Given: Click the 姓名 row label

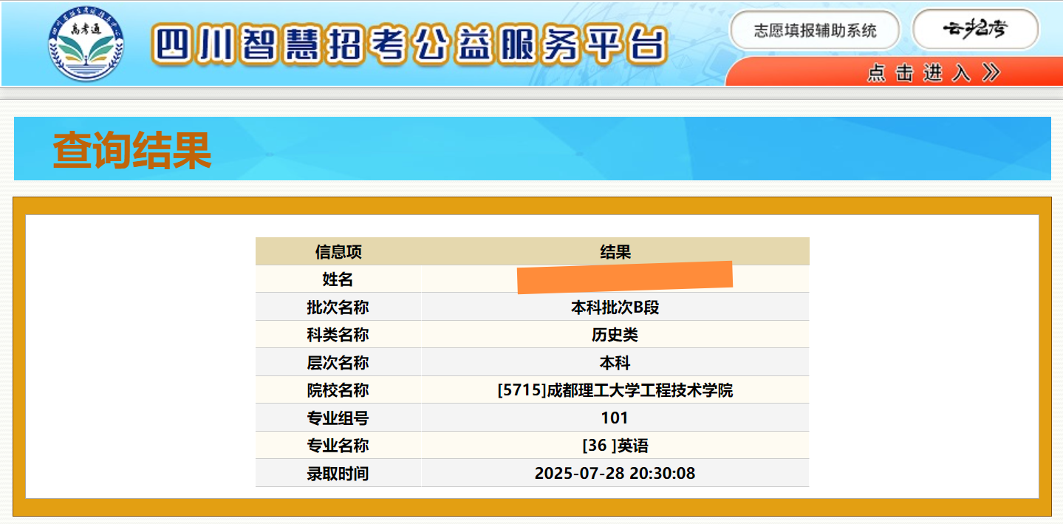Looking at the screenshot, I should [338, 279].
